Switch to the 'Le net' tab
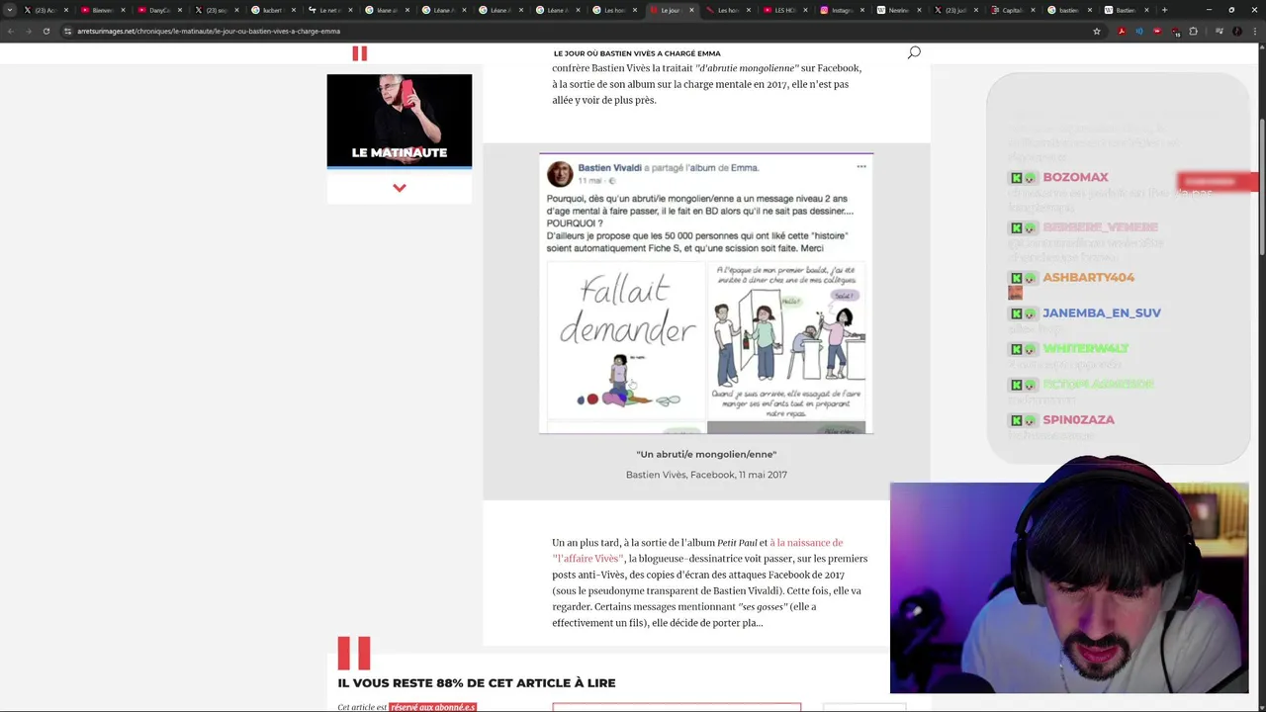The image size is (1266, 712). pyautogui.click(x=329, y=10)
